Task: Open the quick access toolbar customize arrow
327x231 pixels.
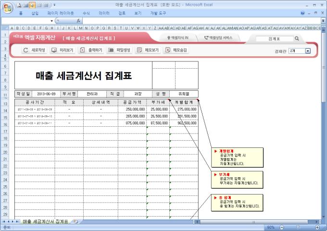Action: 54,5
